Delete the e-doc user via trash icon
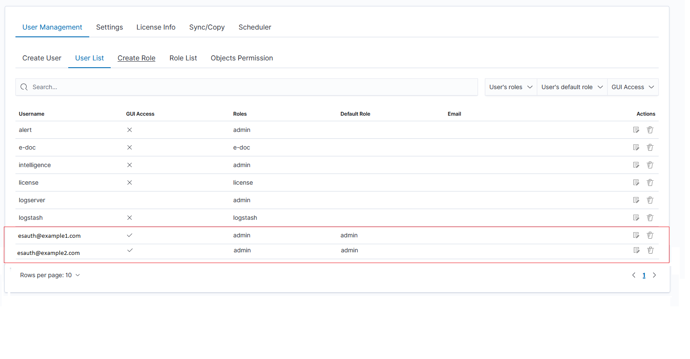The image size is (690, 359). point(650,147)
